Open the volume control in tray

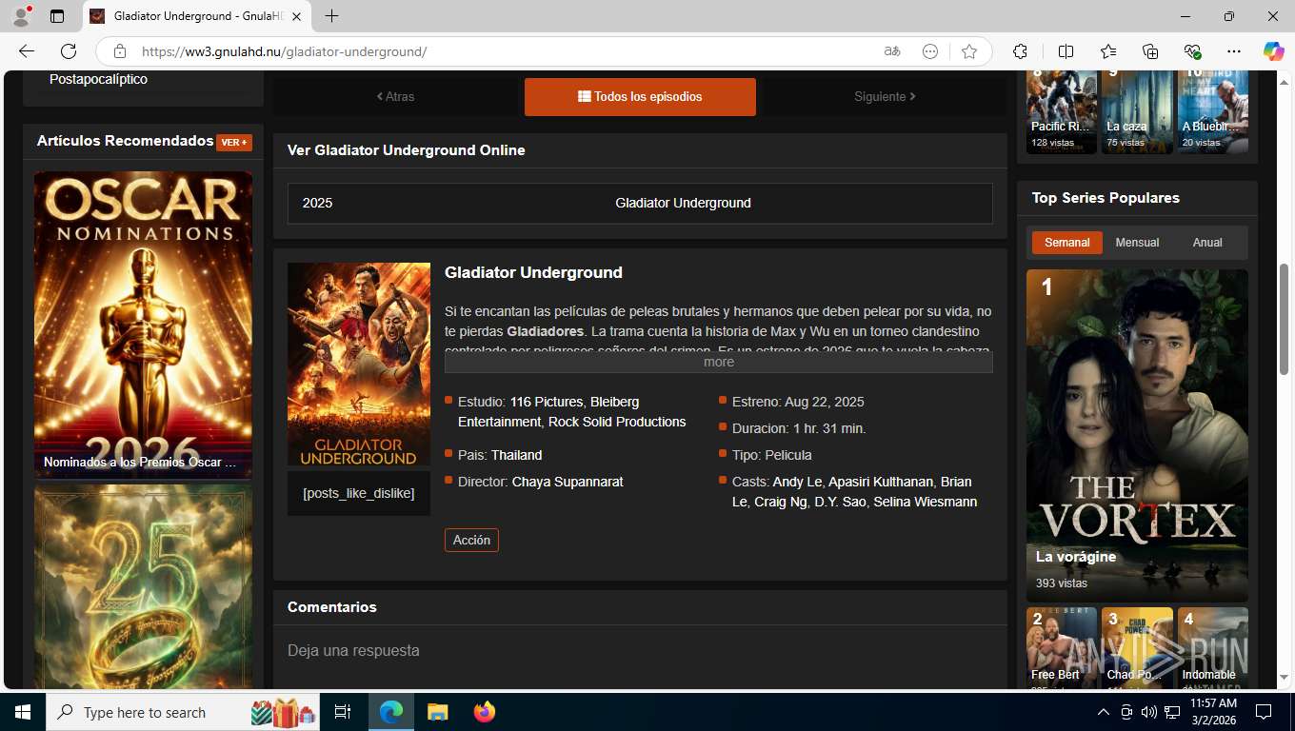point(1148,712)
